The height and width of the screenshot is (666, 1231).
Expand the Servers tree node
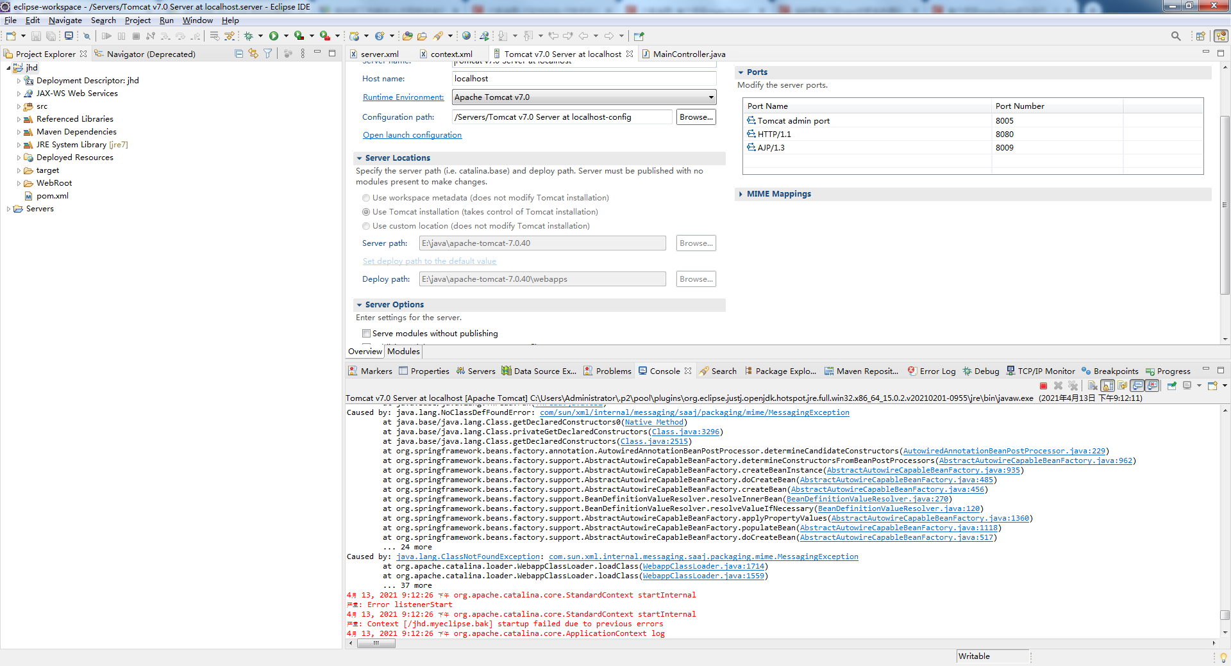tap(8, 209)
